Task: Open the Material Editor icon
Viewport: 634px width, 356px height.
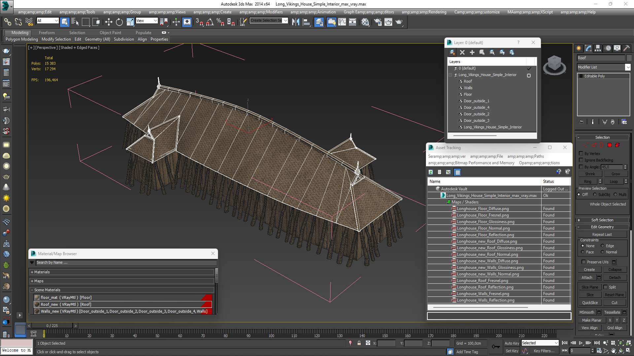Action: point(365,22)
